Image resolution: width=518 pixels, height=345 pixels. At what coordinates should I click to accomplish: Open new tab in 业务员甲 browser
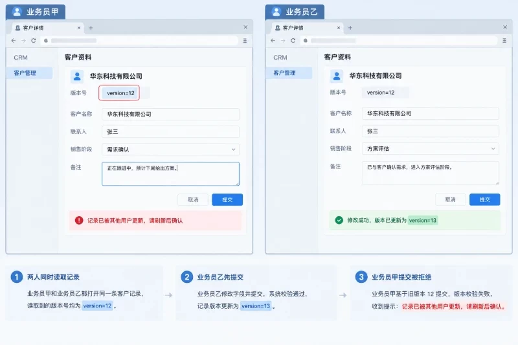91,28
